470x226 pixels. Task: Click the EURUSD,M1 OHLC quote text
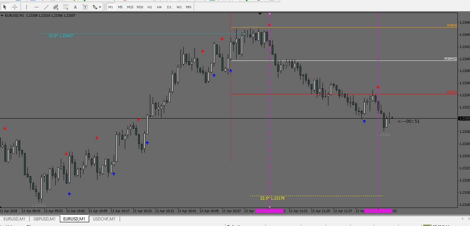[x=40, y=16]
